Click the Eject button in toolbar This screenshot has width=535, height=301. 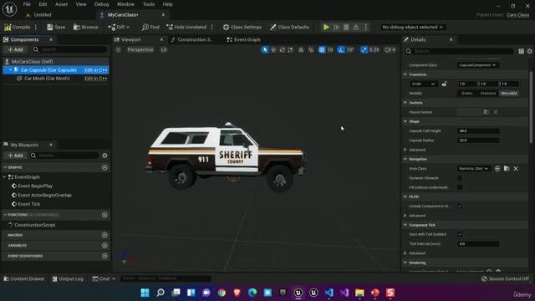[x=356, y=27]
